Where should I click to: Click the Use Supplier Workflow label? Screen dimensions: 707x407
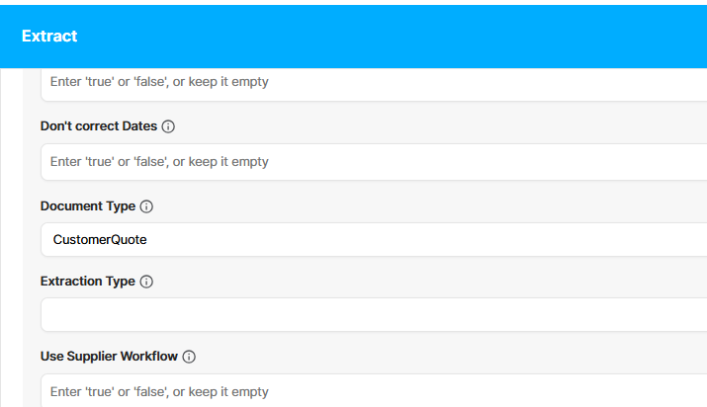[109, 357]
